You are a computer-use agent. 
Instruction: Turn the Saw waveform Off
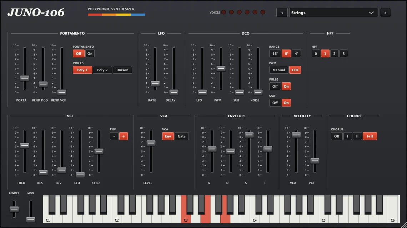tap(275, 103)
